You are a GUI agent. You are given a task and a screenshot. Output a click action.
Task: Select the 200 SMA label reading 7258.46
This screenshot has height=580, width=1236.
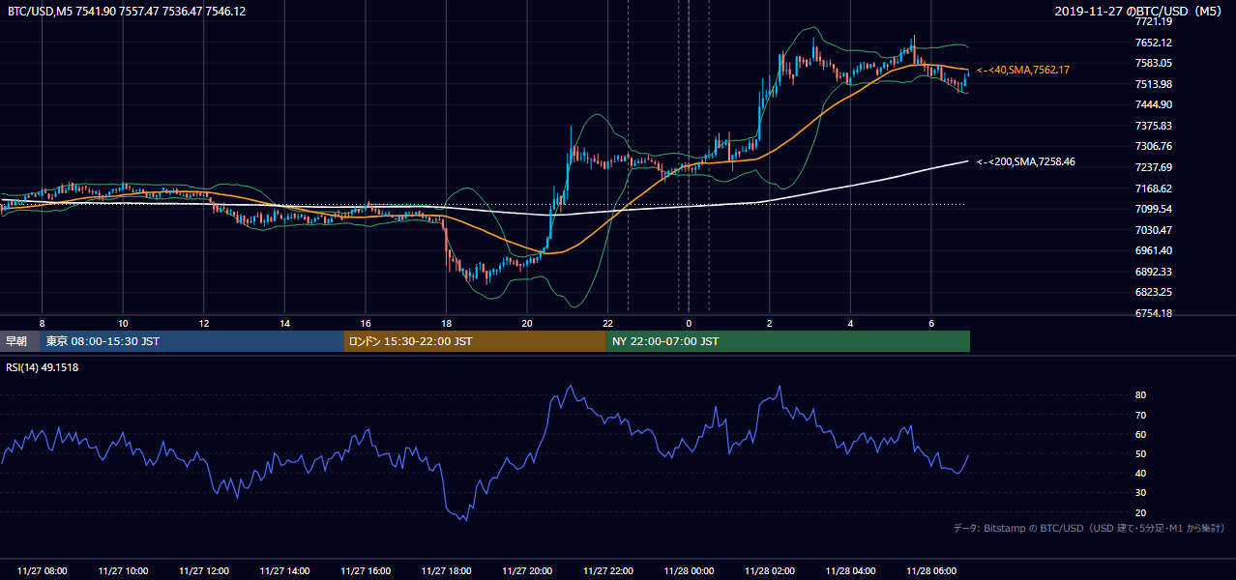1026,161
